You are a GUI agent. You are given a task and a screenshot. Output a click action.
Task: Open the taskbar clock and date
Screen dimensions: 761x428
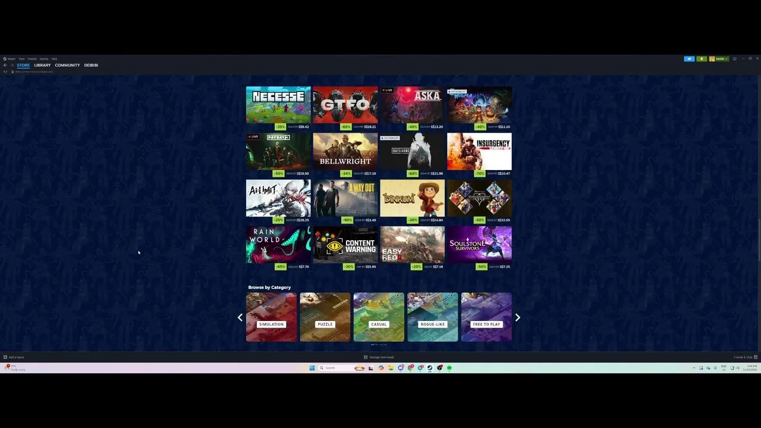pos(750,368)
